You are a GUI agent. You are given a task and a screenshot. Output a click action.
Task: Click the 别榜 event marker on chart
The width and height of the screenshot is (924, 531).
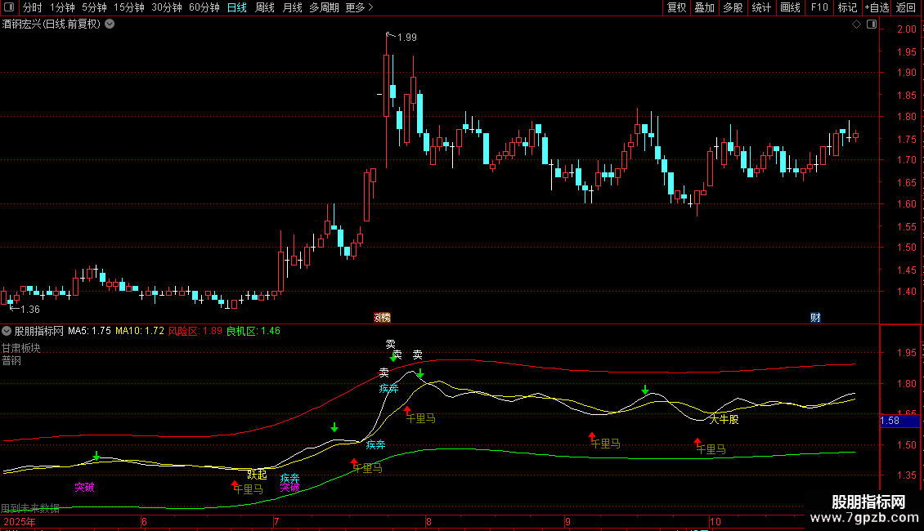383,317
